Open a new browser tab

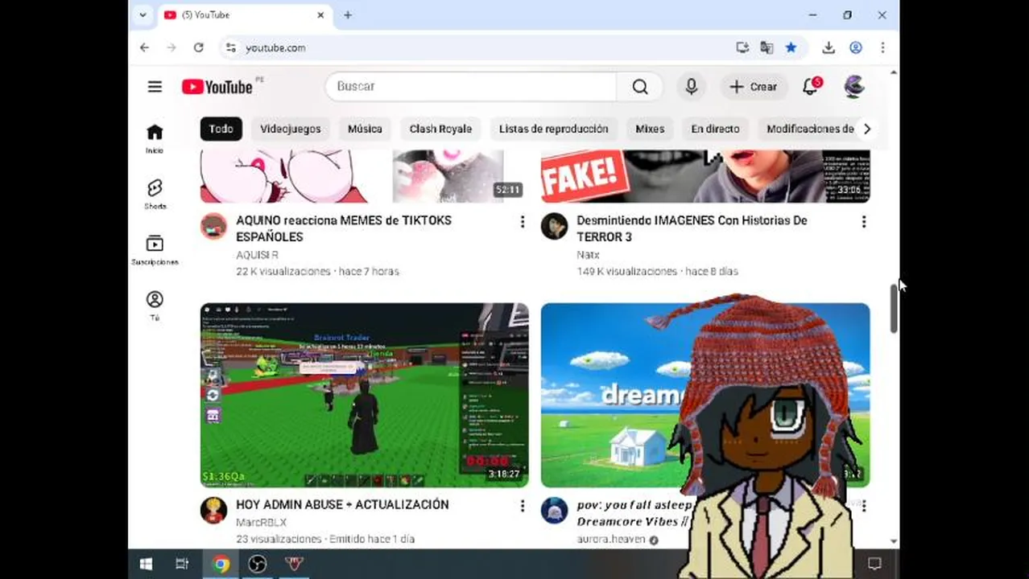click(x=348, y=14)
